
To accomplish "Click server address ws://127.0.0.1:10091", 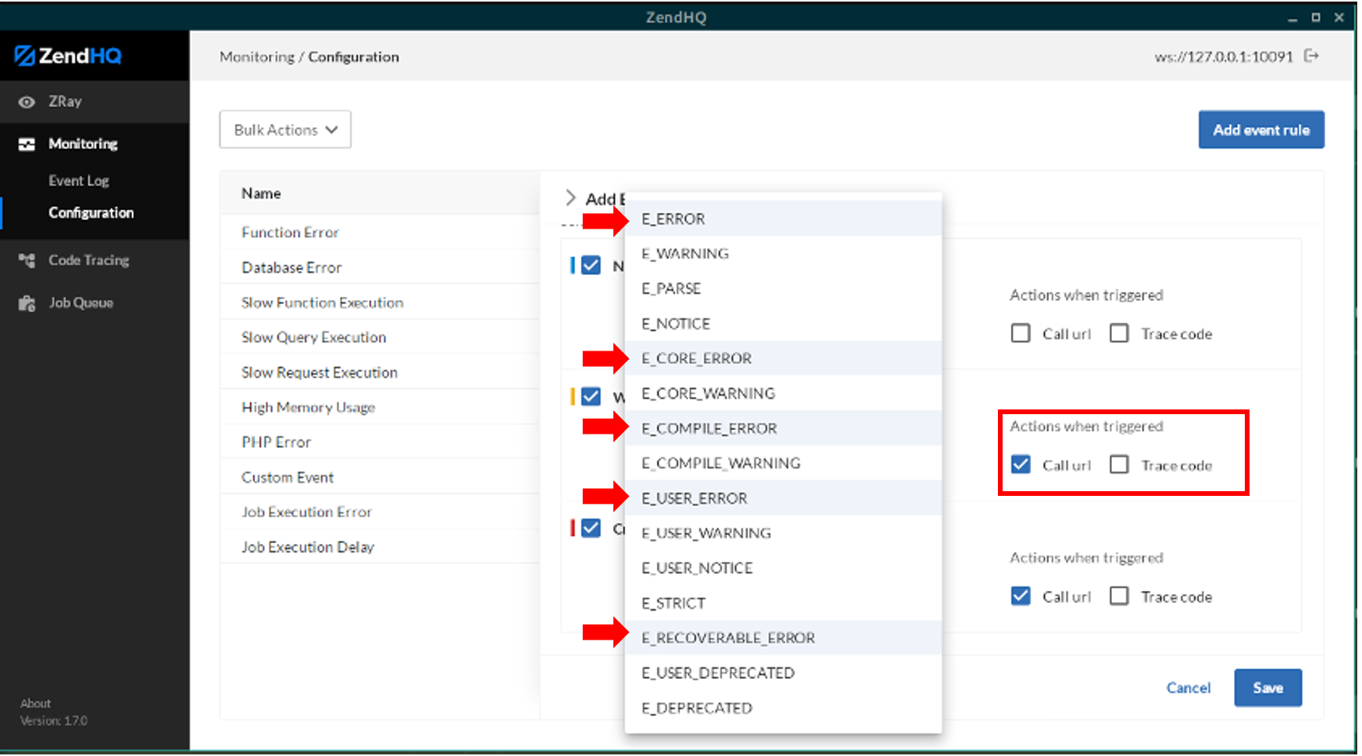I will point(1224,57).
